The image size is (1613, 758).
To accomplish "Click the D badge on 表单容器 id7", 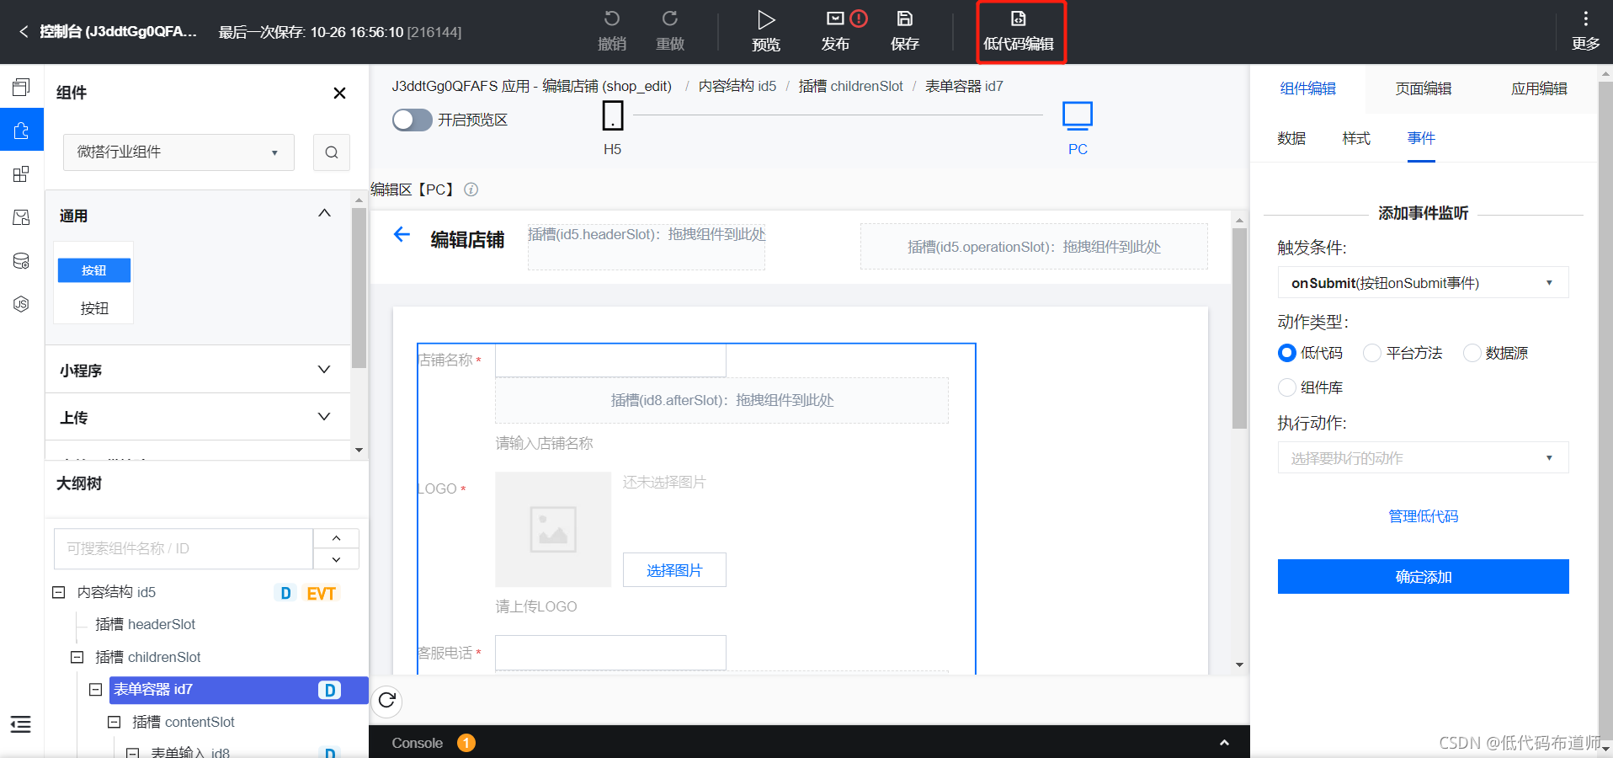I will pyautogui.click(x=329, y=691).
